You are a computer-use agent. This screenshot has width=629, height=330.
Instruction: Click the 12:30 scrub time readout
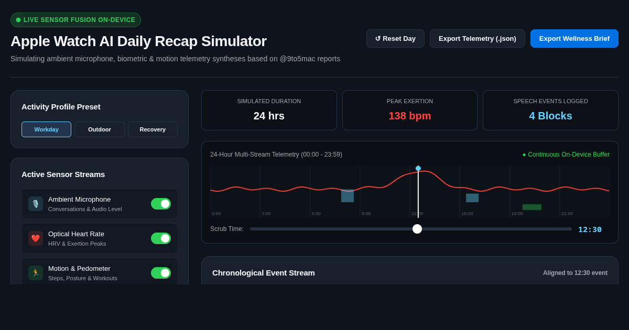pos(590,229)
